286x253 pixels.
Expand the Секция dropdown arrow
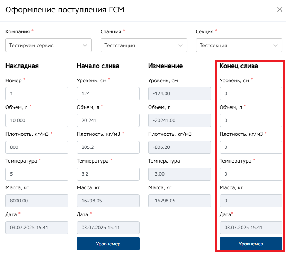coord(276,46)
